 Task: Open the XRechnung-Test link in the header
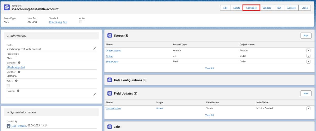tap(58, 22)
